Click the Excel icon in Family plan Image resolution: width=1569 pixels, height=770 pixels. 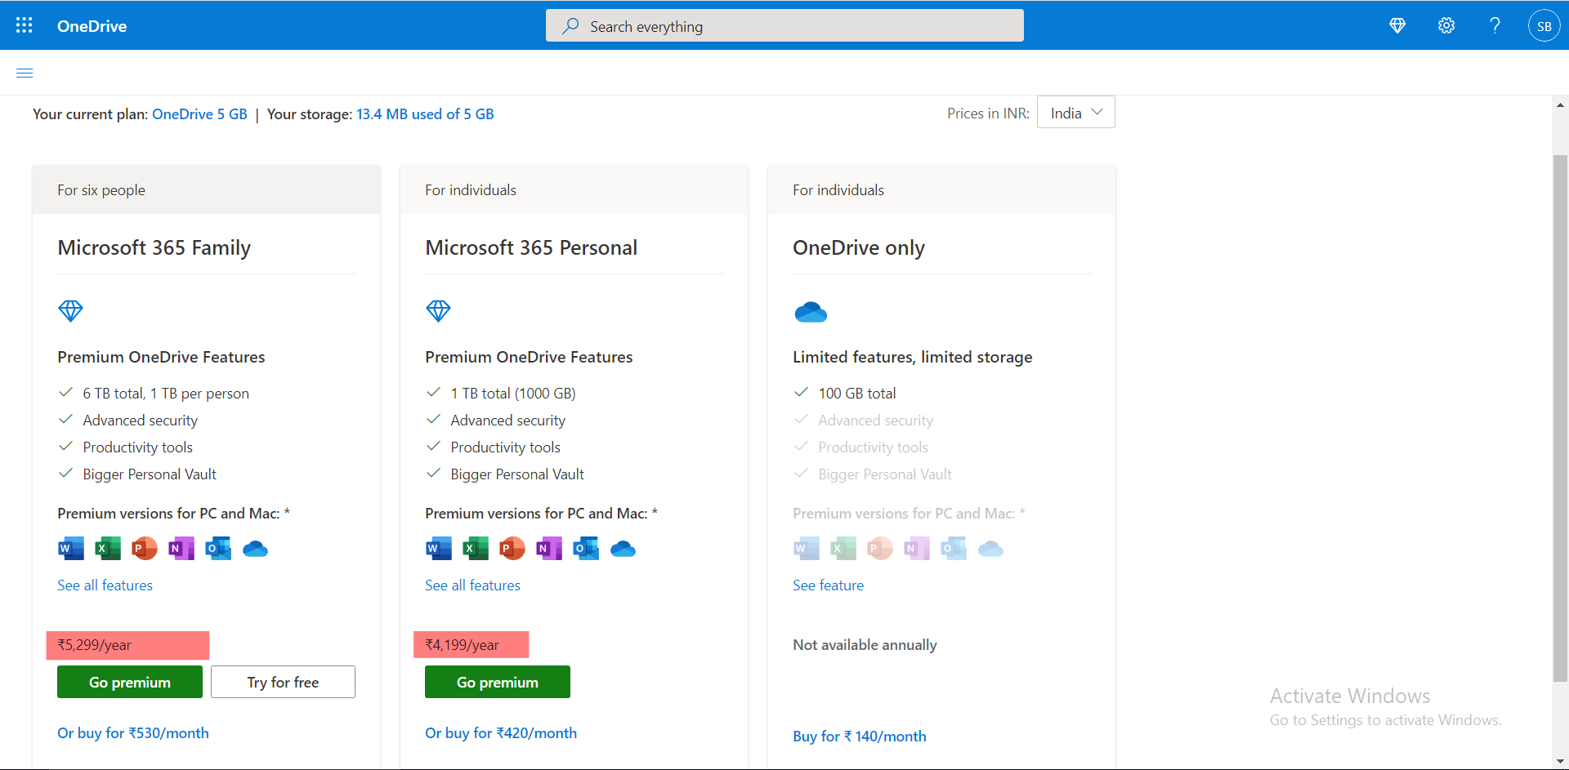(108, 549)
